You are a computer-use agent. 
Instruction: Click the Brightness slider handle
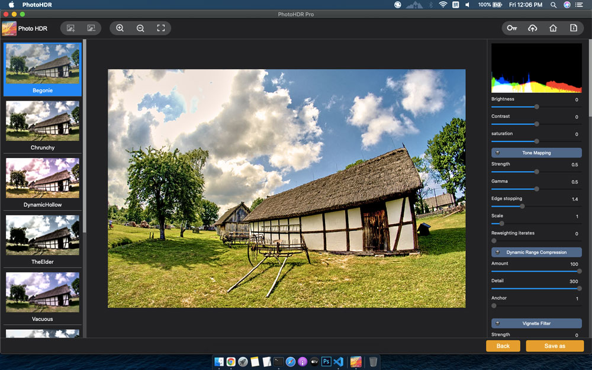(x=536, y=107)
